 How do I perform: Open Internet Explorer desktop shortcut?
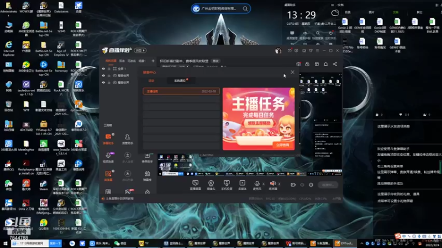(9, 48)
